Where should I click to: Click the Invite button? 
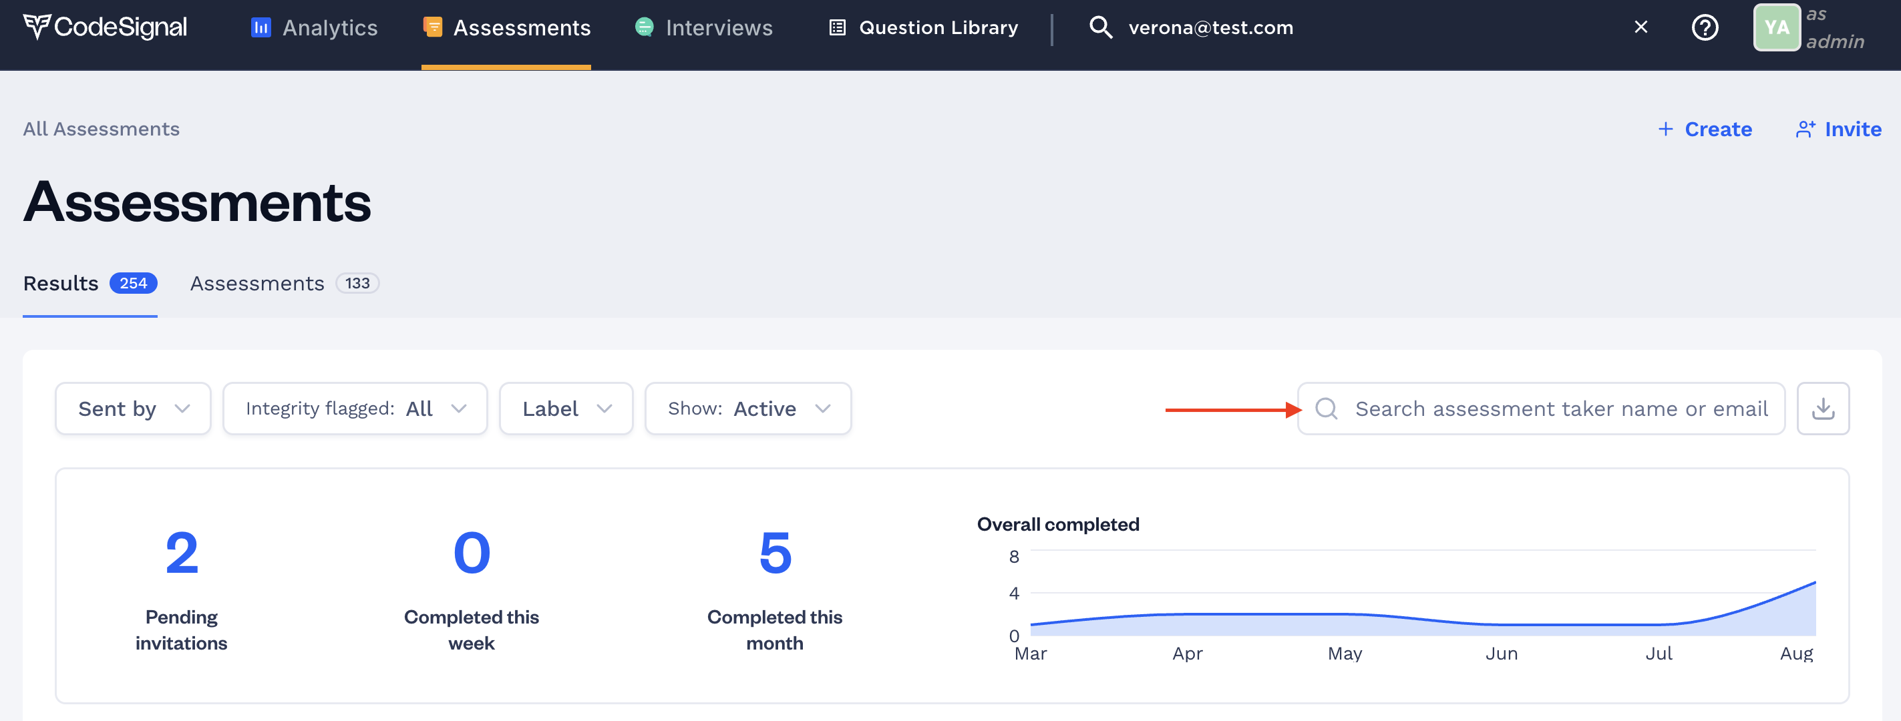pyautogui.click(x=1838, y=129)
